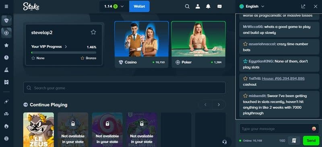This screenshot has height=147, width=322.
Task: Open the poker chip icon in the sidebar
Action: [6, 33]
